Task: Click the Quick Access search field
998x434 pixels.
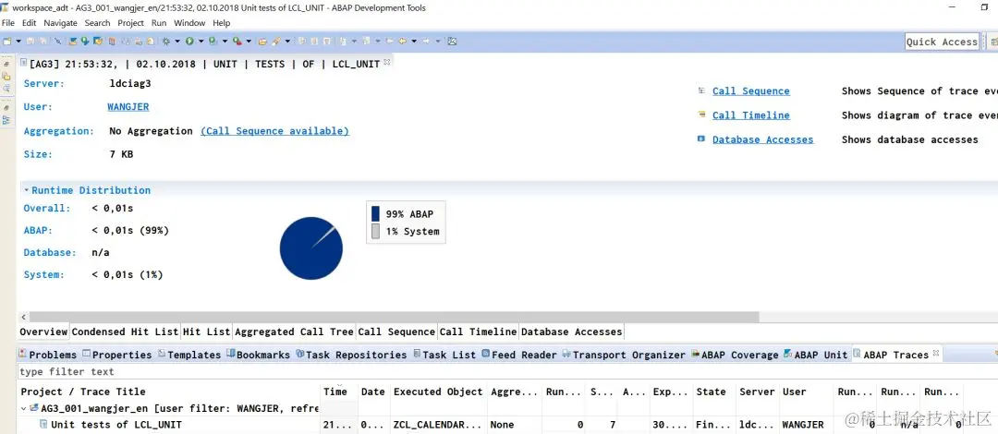Action: tap(942, 42)
